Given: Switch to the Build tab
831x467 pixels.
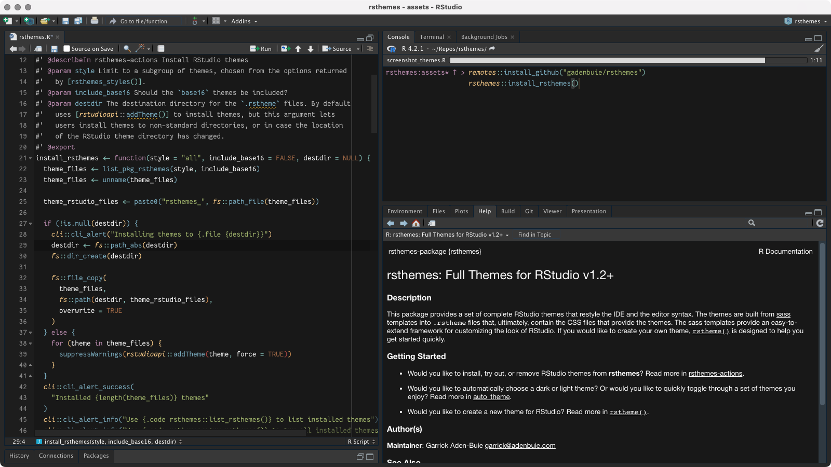Looking at the screenshot, I should pos(508,211).
